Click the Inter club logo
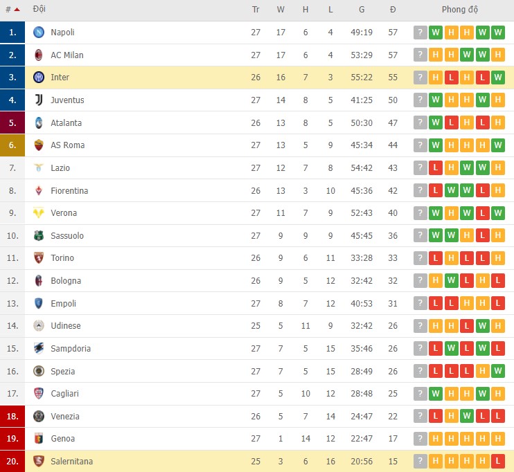This screenshot has height=472, width=514. click(x=39, y=78)
